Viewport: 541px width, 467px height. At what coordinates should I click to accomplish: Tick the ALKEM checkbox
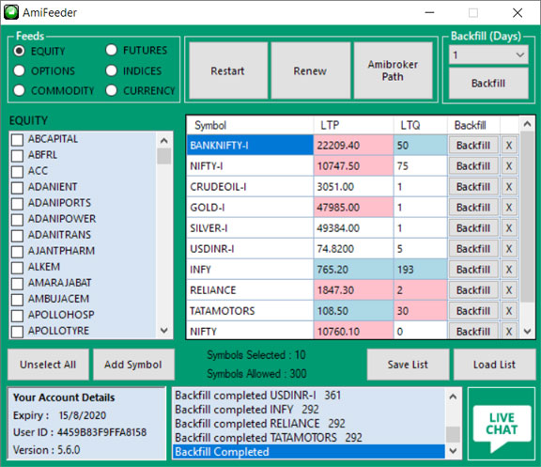17,268
